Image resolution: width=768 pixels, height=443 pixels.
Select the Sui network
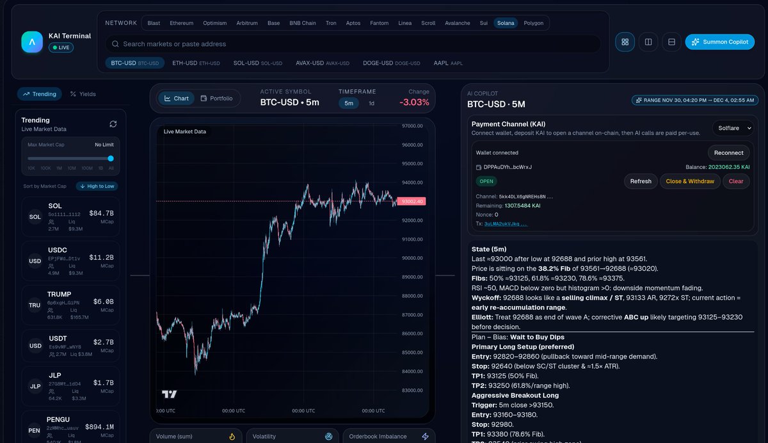484,23
